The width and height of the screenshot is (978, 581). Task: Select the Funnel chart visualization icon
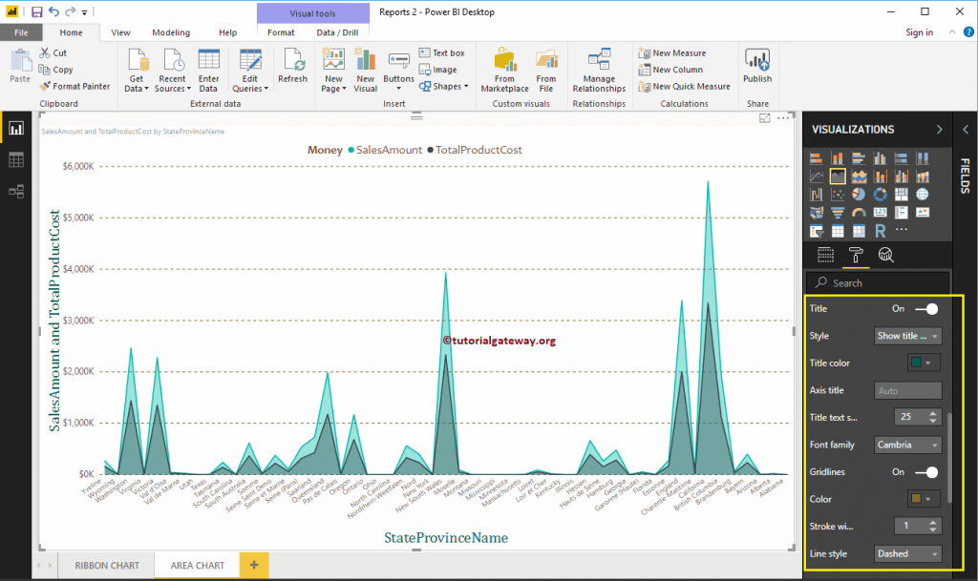[x=839, y=212]
